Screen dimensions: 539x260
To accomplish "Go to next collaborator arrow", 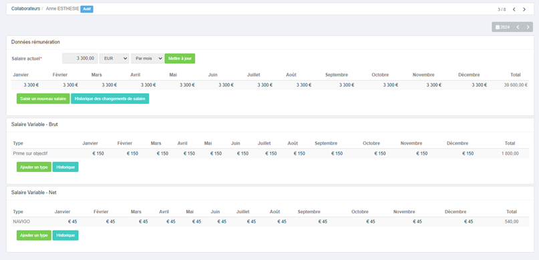I will 524,9.
